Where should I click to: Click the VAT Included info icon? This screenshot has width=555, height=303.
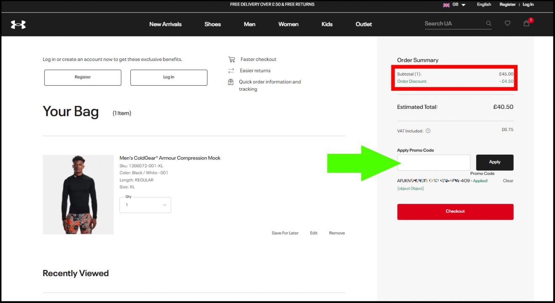(x=428, y=131)
